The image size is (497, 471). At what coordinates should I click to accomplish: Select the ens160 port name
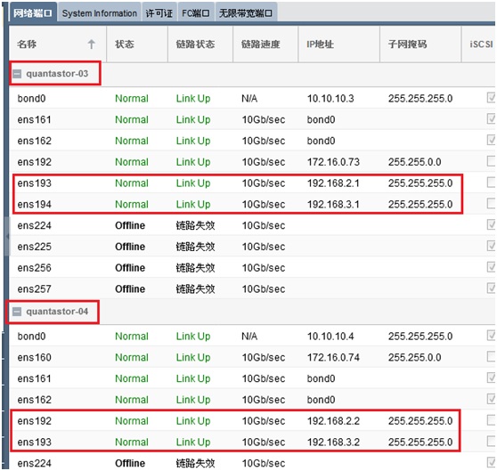pyautogui.click(x=34, y=358)
